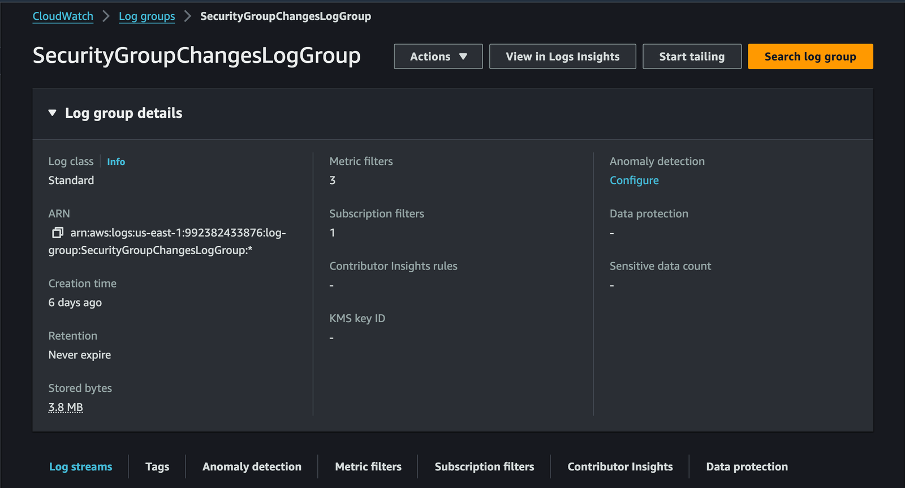Viewport: 905px width, 488px height.
Task: Click Configure under Anomaly detection
Action: 634,181
